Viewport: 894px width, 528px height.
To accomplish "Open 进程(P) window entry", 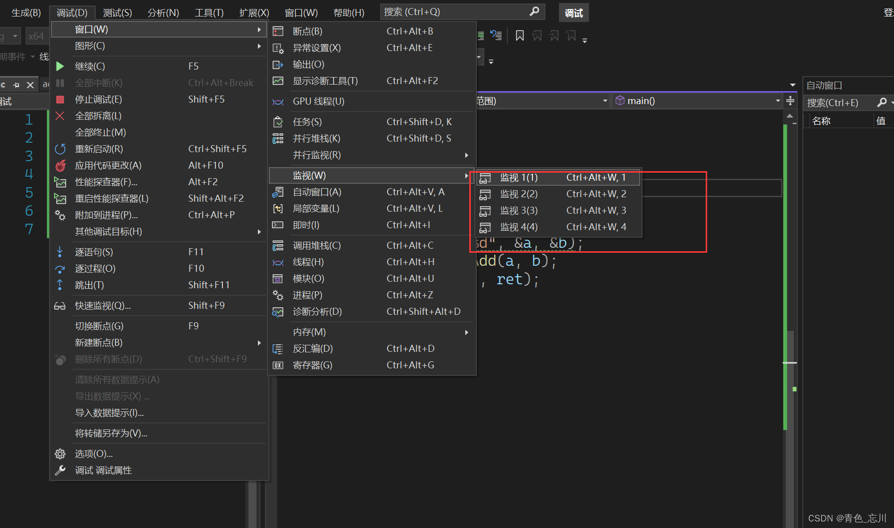I will coord(372,295).
